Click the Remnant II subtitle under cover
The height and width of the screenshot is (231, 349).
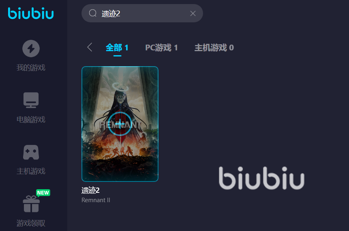(x=96, y=200)
